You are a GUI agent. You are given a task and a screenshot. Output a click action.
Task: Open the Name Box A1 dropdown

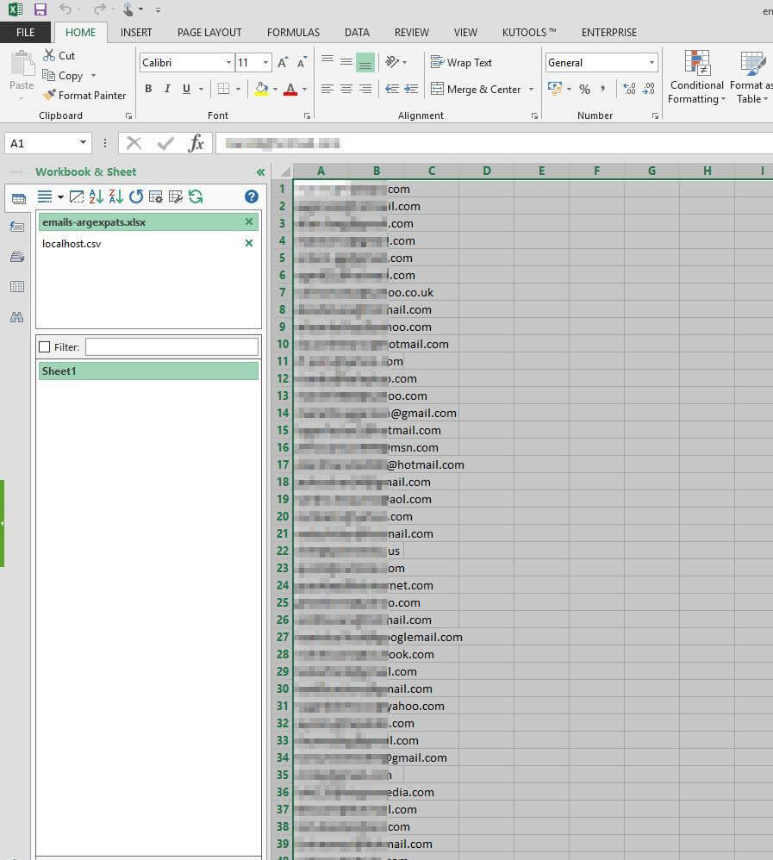click(83, 143)
